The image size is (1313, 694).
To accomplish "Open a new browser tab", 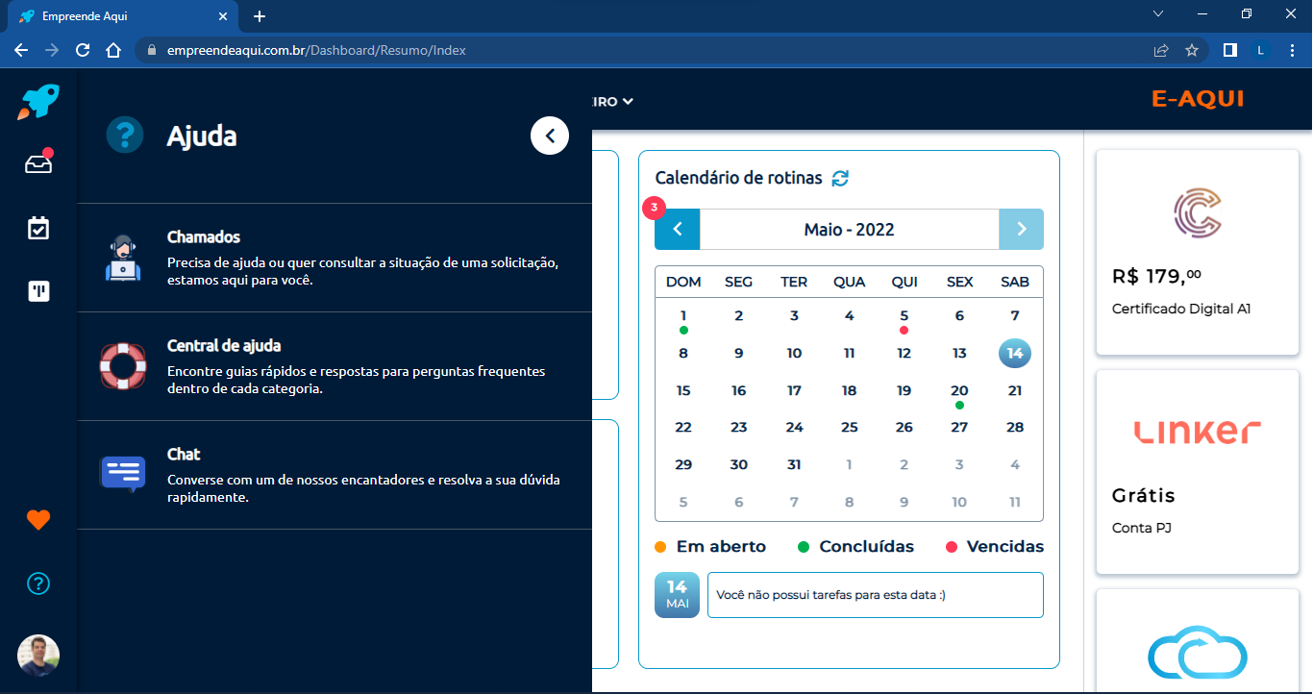I will [260, 16].
